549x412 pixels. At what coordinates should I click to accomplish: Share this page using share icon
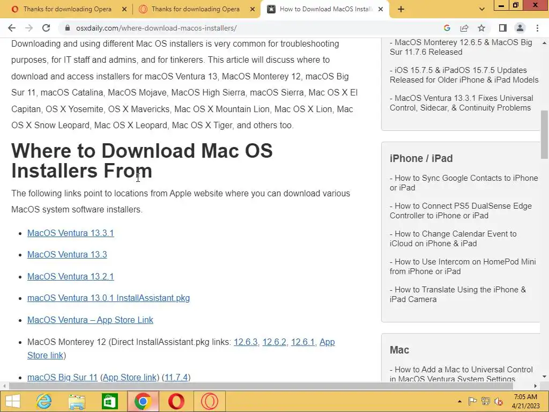point(464,28)
